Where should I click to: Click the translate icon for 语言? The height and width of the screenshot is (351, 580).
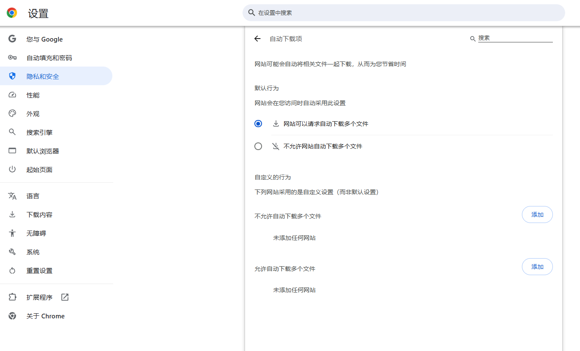tap(12, 196)
